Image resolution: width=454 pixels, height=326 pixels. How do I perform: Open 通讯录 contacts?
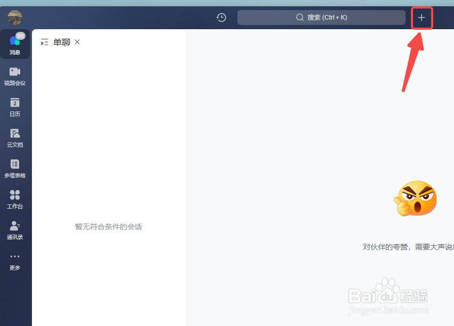15,230
